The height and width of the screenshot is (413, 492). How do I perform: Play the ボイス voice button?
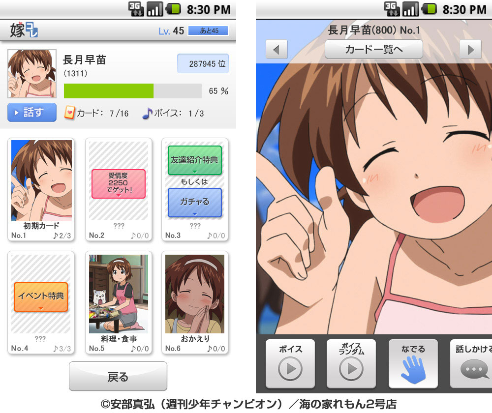[290, 364]
